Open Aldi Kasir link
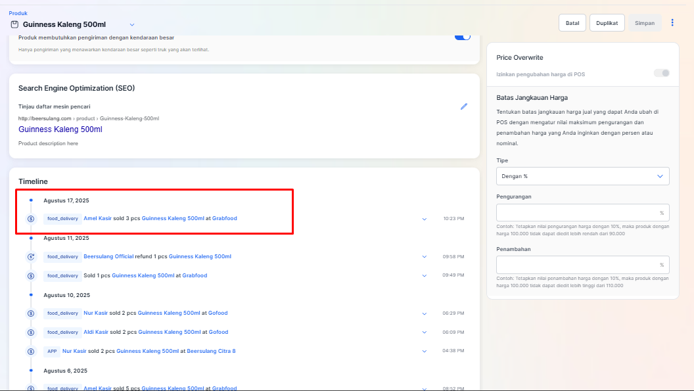Screen dimensions: 694x391 (96, 332)
